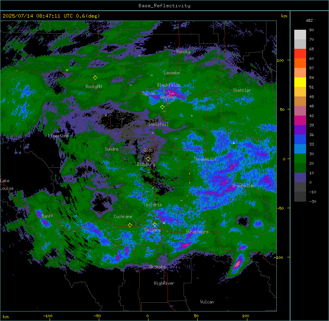The height and width of the screenshot is (321, 329).
Task: Click the Calgary city label
Action: [153, 230]
